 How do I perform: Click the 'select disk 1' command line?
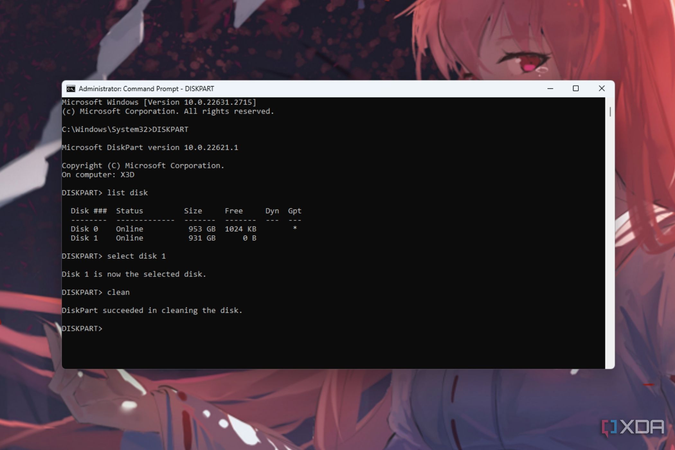point(114,256)
